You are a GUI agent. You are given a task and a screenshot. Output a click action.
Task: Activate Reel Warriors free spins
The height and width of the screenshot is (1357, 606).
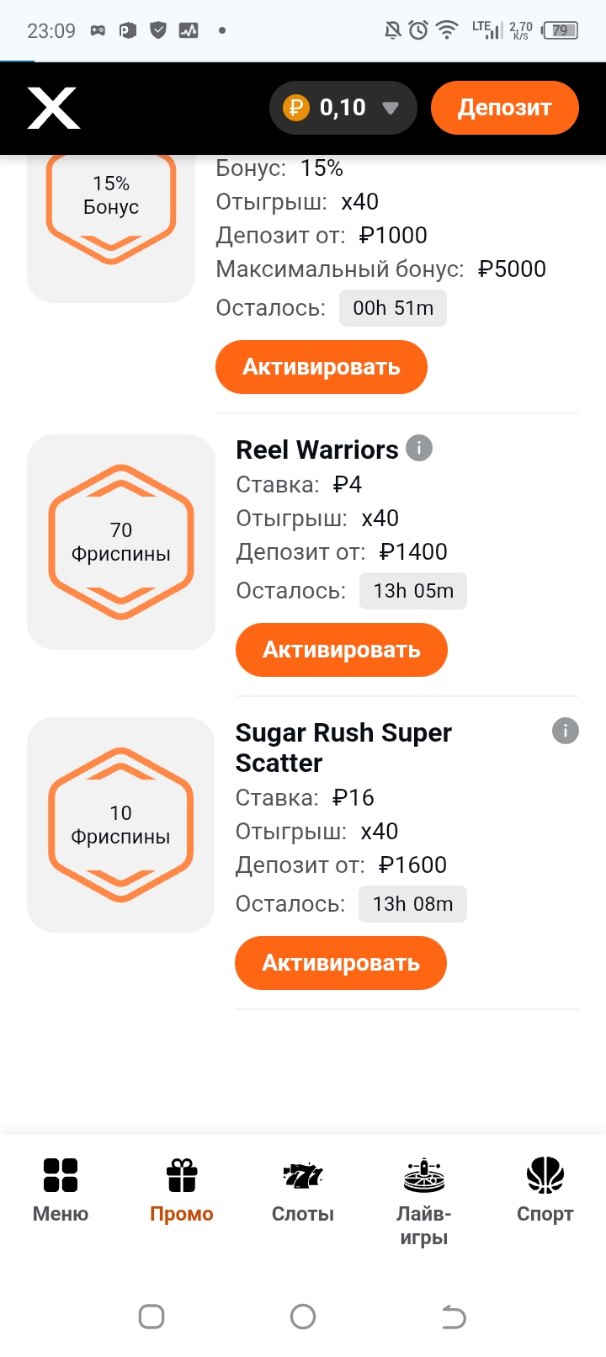(342, 650)
